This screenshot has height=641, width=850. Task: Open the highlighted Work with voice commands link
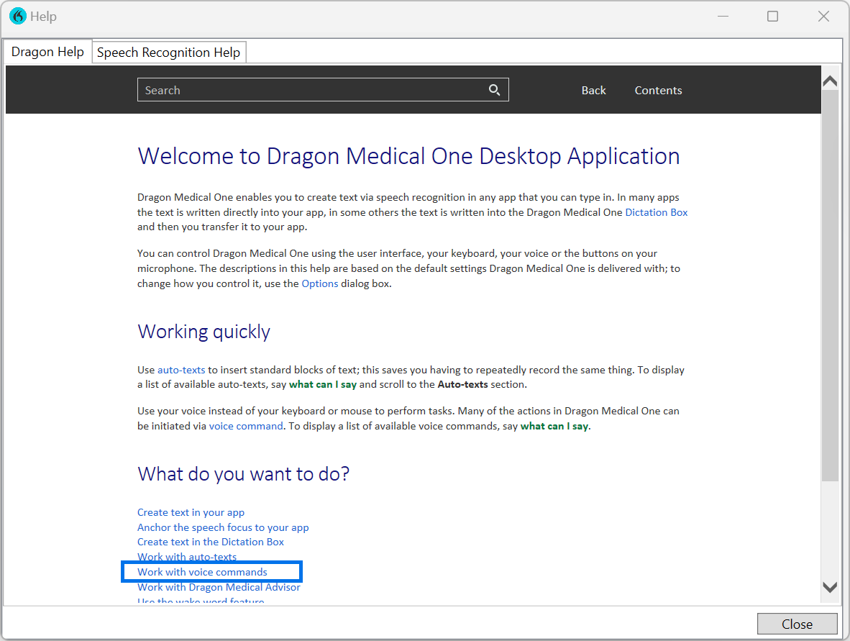[x=202, y=572]
